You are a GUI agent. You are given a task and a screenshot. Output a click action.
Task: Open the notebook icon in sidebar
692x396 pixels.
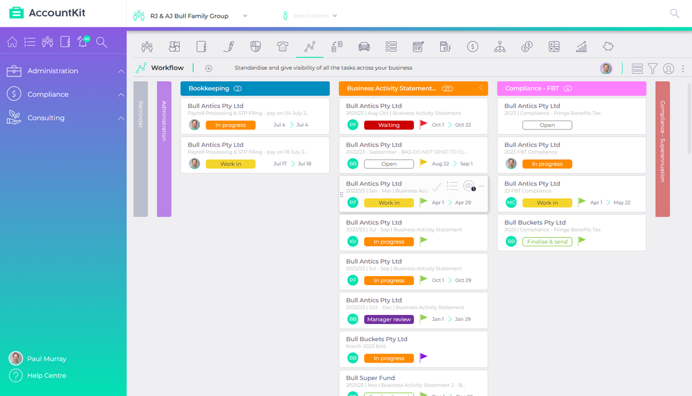(65, 42)
